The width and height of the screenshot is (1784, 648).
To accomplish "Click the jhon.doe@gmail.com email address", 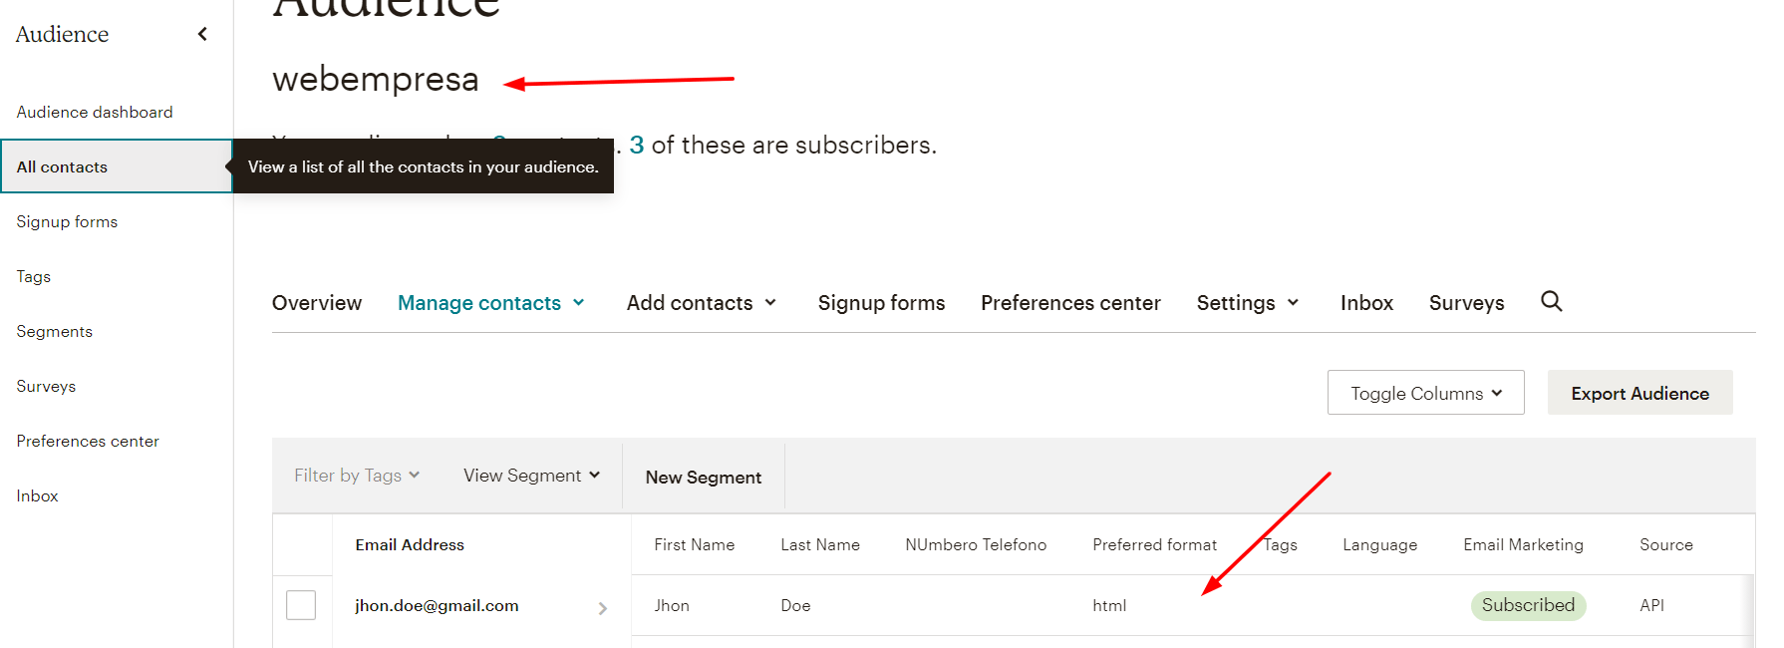I will tap(437, 605).
